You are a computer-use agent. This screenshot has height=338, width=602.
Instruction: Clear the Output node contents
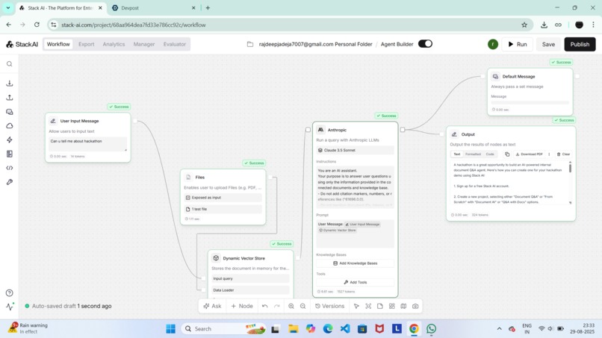[563, 154]
